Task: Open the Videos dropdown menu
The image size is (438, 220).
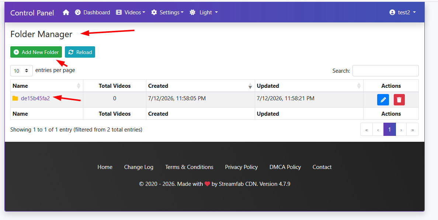Action: point(131,12)
